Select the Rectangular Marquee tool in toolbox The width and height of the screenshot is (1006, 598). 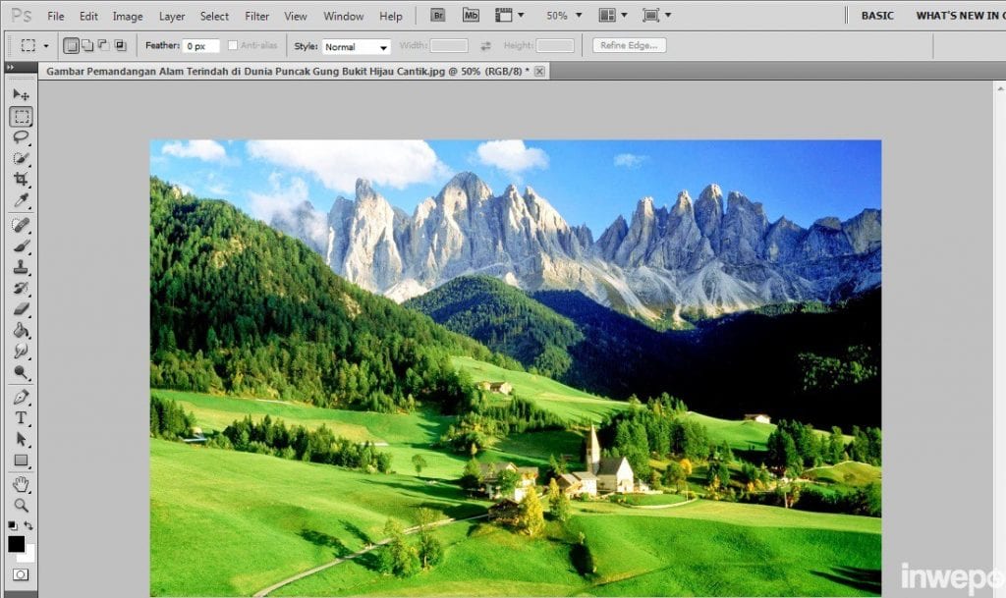pyautogui.click(x=21, y=117)
